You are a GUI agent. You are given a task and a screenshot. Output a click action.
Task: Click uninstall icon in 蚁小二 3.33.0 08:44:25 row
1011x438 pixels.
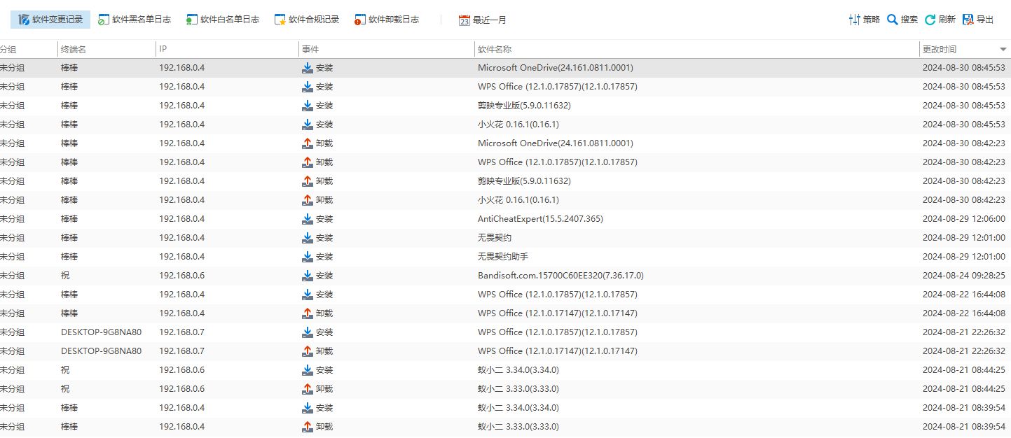[x=307, y=389]
